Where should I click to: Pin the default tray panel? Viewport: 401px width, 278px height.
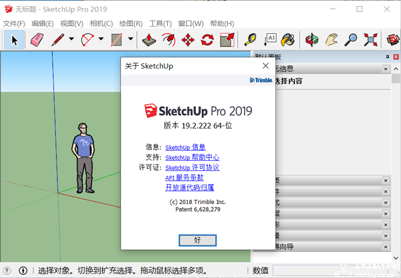(388, 57)
